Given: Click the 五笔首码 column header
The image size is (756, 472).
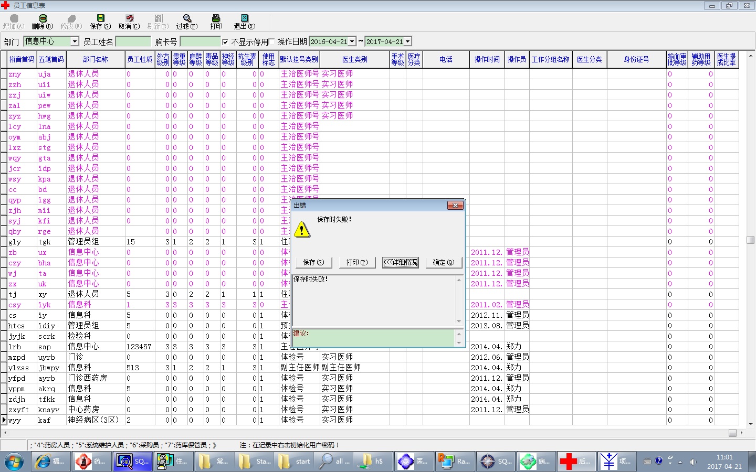Looking at the screenshot, I should pyautogui.click(x=51, y=59).
